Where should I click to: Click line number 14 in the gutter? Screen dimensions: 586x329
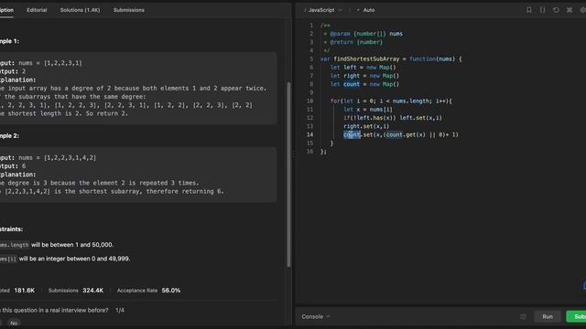tap(309, 134)
